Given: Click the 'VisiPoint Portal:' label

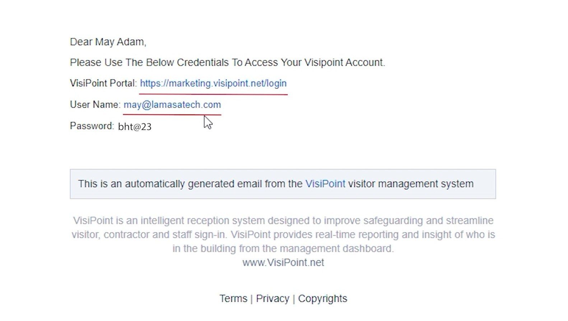Looking at the screenshot, I should coord(103,83).
